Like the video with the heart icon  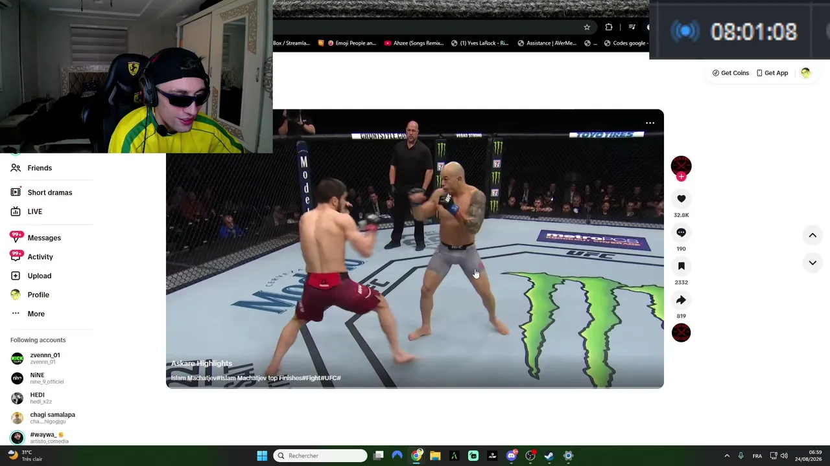click(x=681, y=199)
